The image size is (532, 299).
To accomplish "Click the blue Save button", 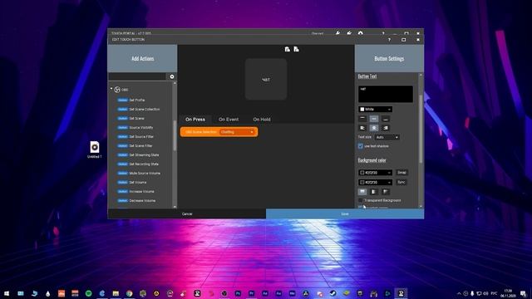I will (x=345, y=214).
